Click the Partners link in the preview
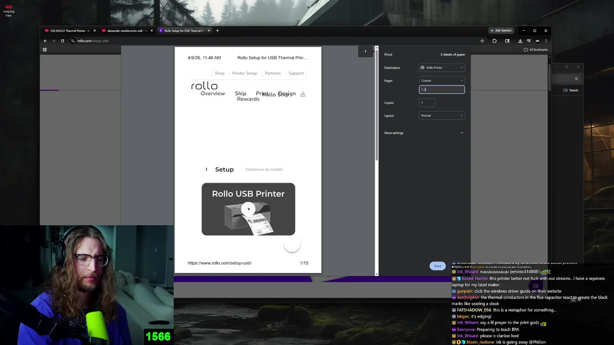Screen dimensions: 614x345 tap(272, 73)
